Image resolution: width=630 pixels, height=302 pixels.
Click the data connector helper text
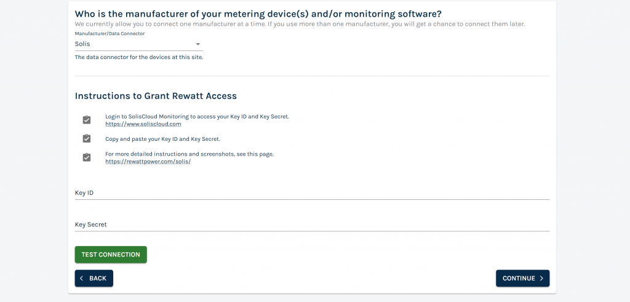[139, 57]
